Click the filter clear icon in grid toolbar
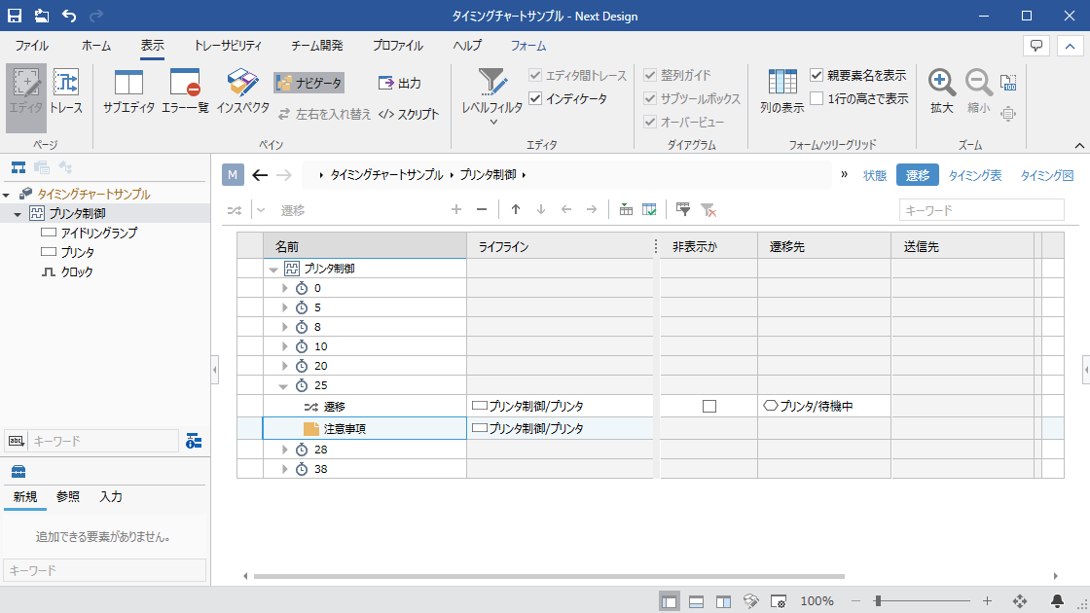Screen dimensions: 1090x613 (x=708, y=209)
